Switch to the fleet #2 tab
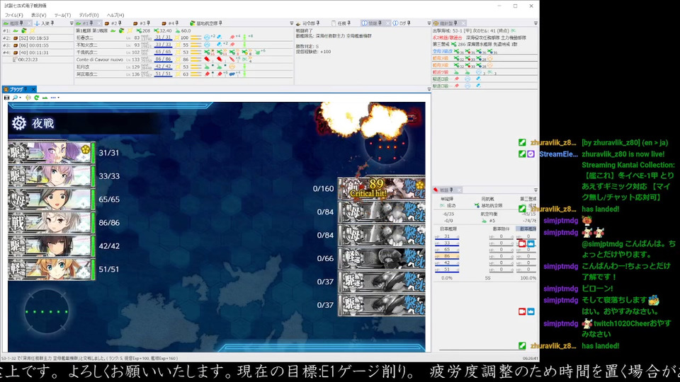Image resolution: width=680 pixels, height=382 pixels. coord(113,23)
